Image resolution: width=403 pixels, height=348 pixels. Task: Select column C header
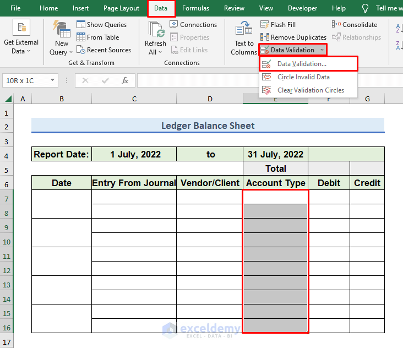(134, 99)
